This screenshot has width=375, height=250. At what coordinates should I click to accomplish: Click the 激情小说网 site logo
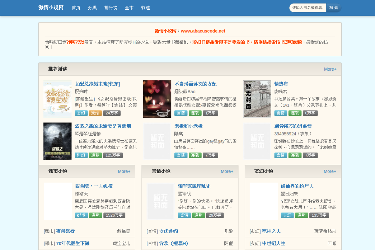[51, 8]
